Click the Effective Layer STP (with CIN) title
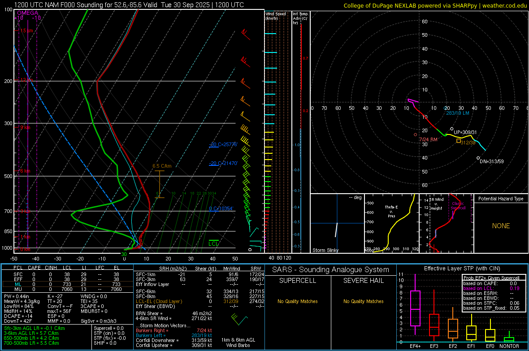 462,269
